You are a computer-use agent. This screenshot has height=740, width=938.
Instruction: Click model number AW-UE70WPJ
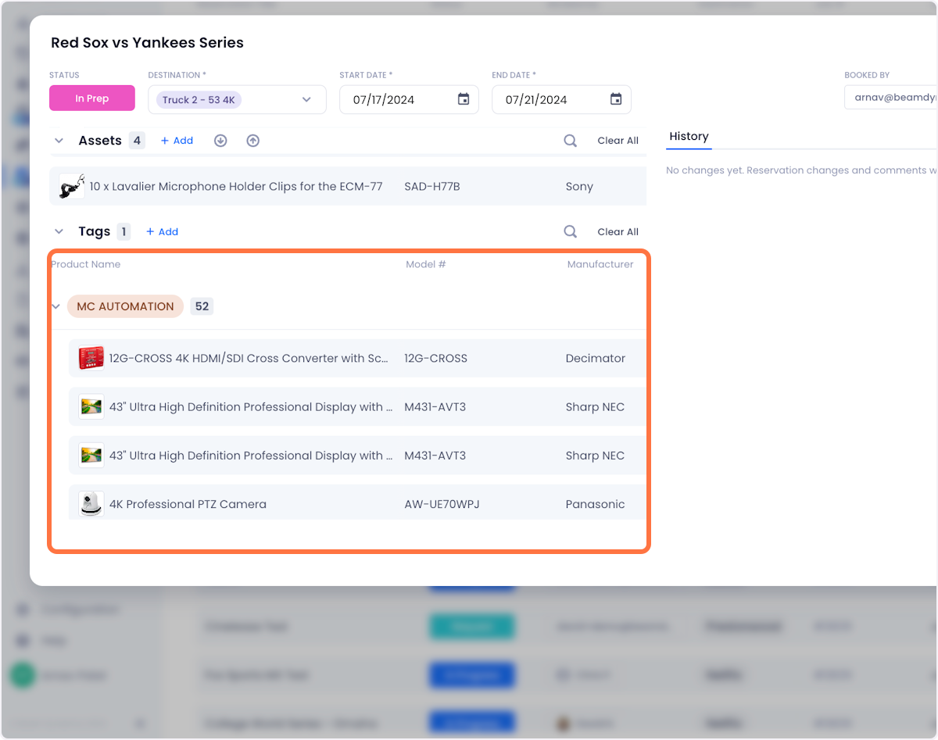[x=442, y=504]
